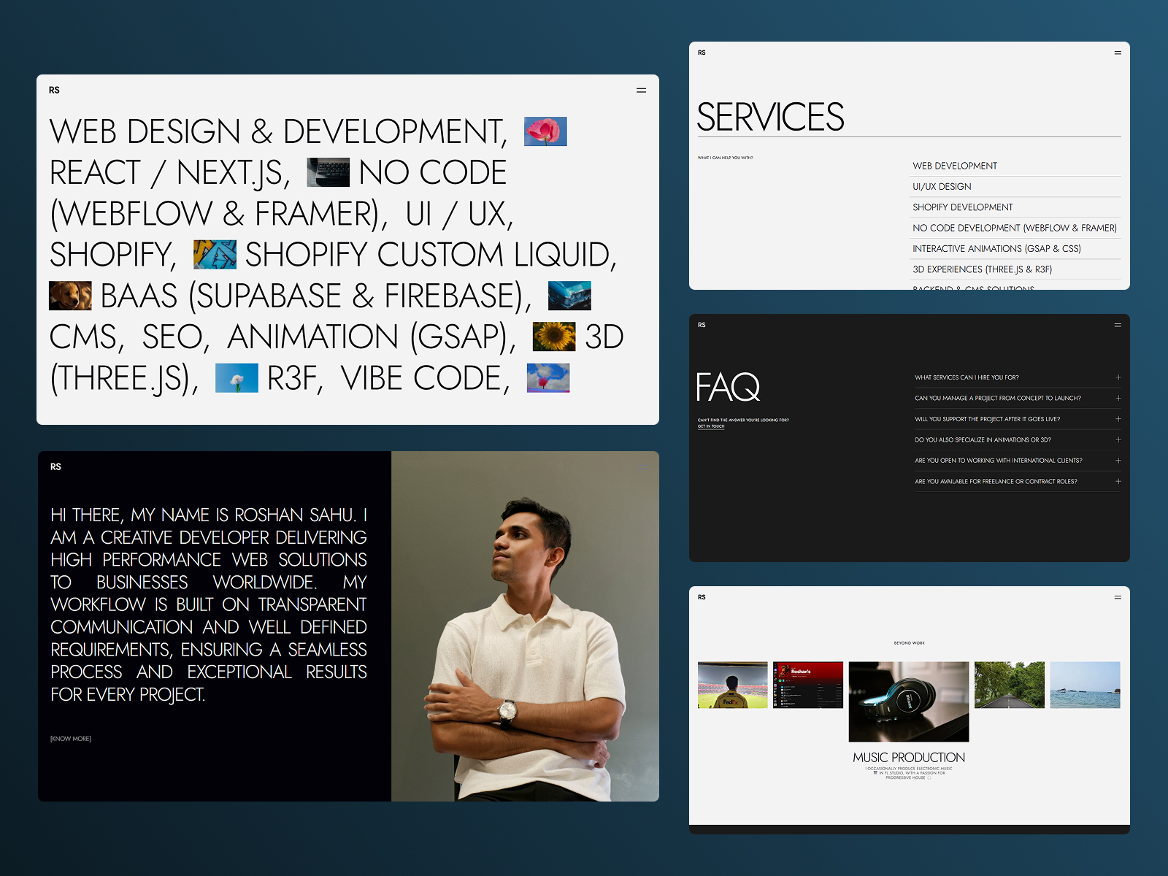Click the [Know More] link

71,739
